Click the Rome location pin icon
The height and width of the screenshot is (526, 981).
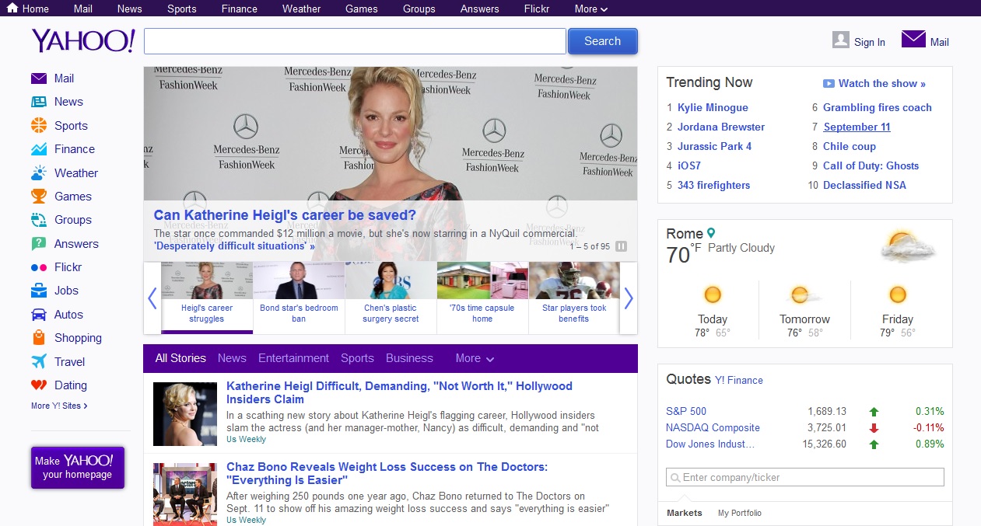pyautogui.click(x=711, y=233)
